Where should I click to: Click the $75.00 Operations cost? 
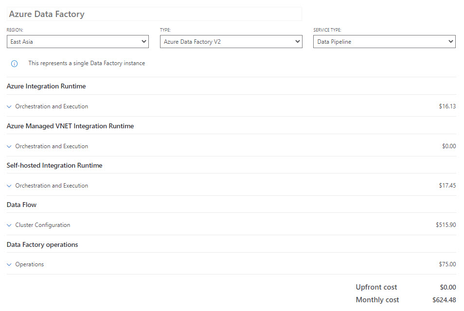coord(447,264)
